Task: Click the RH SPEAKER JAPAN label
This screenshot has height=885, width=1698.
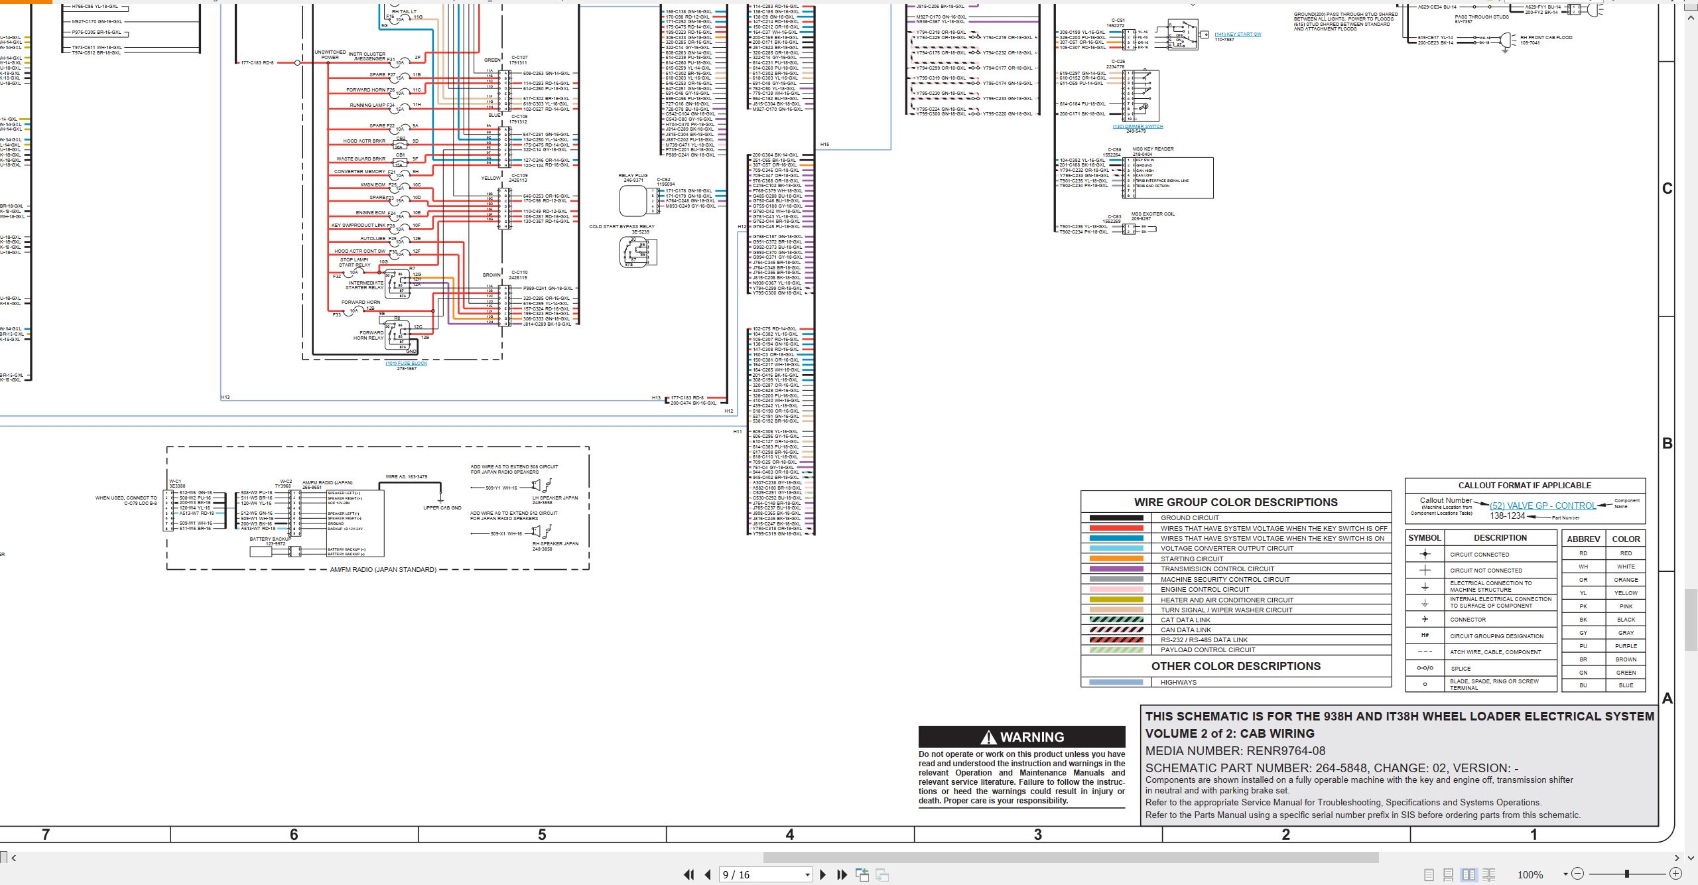Action: pos(555,544)
